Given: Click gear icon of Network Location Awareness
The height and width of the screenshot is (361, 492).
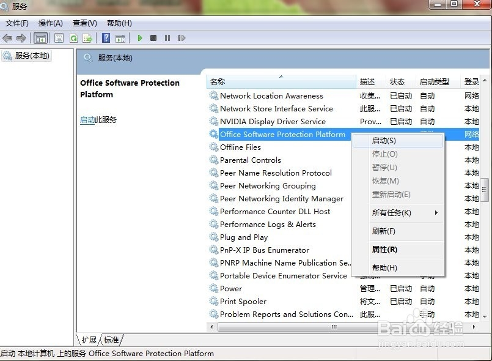Looking at the screenshot, I should (x=214, y=95).
